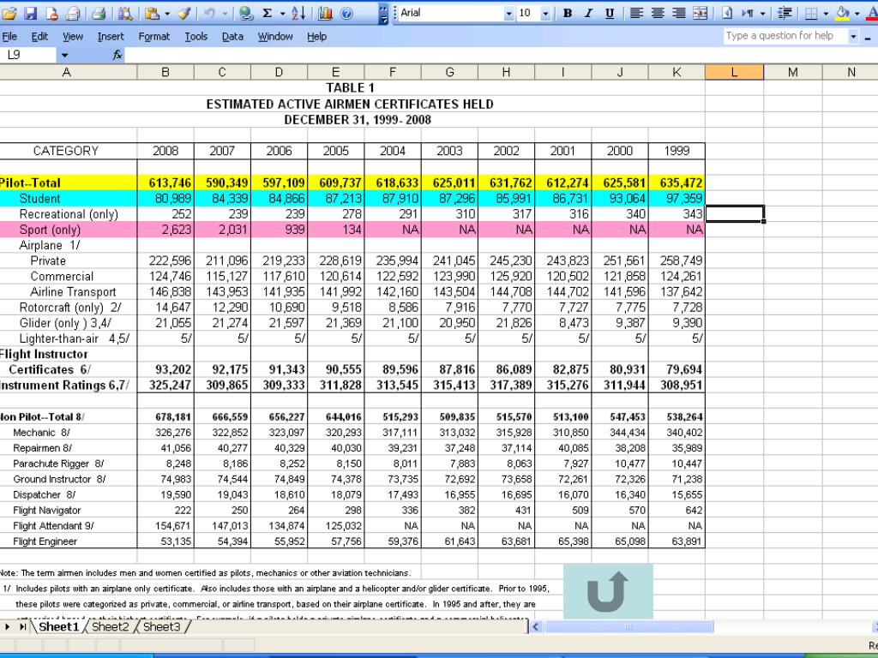This screenshot has width=878, height=658.
Task: Click the Name Box showing L9
Action: [28, 55]
